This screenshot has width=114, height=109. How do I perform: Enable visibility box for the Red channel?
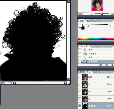[x=80, y=84]
